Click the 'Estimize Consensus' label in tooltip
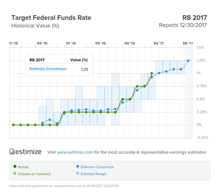 click(x=48, y=69)
